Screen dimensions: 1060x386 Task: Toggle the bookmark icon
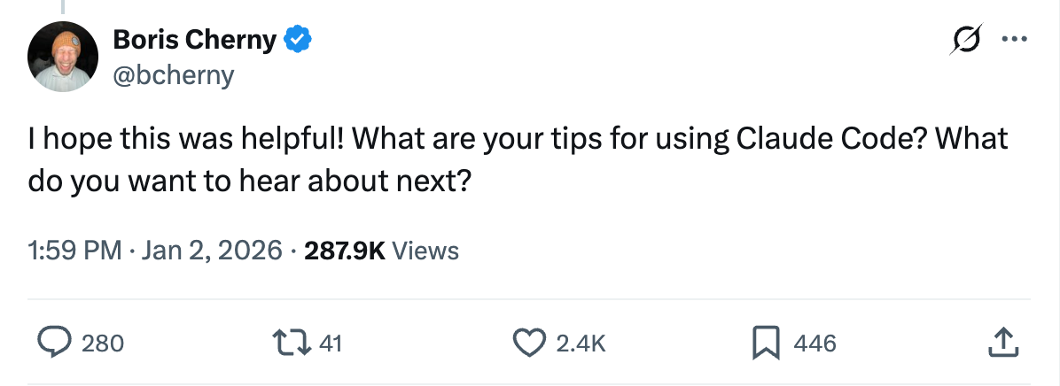pos(764,342)
